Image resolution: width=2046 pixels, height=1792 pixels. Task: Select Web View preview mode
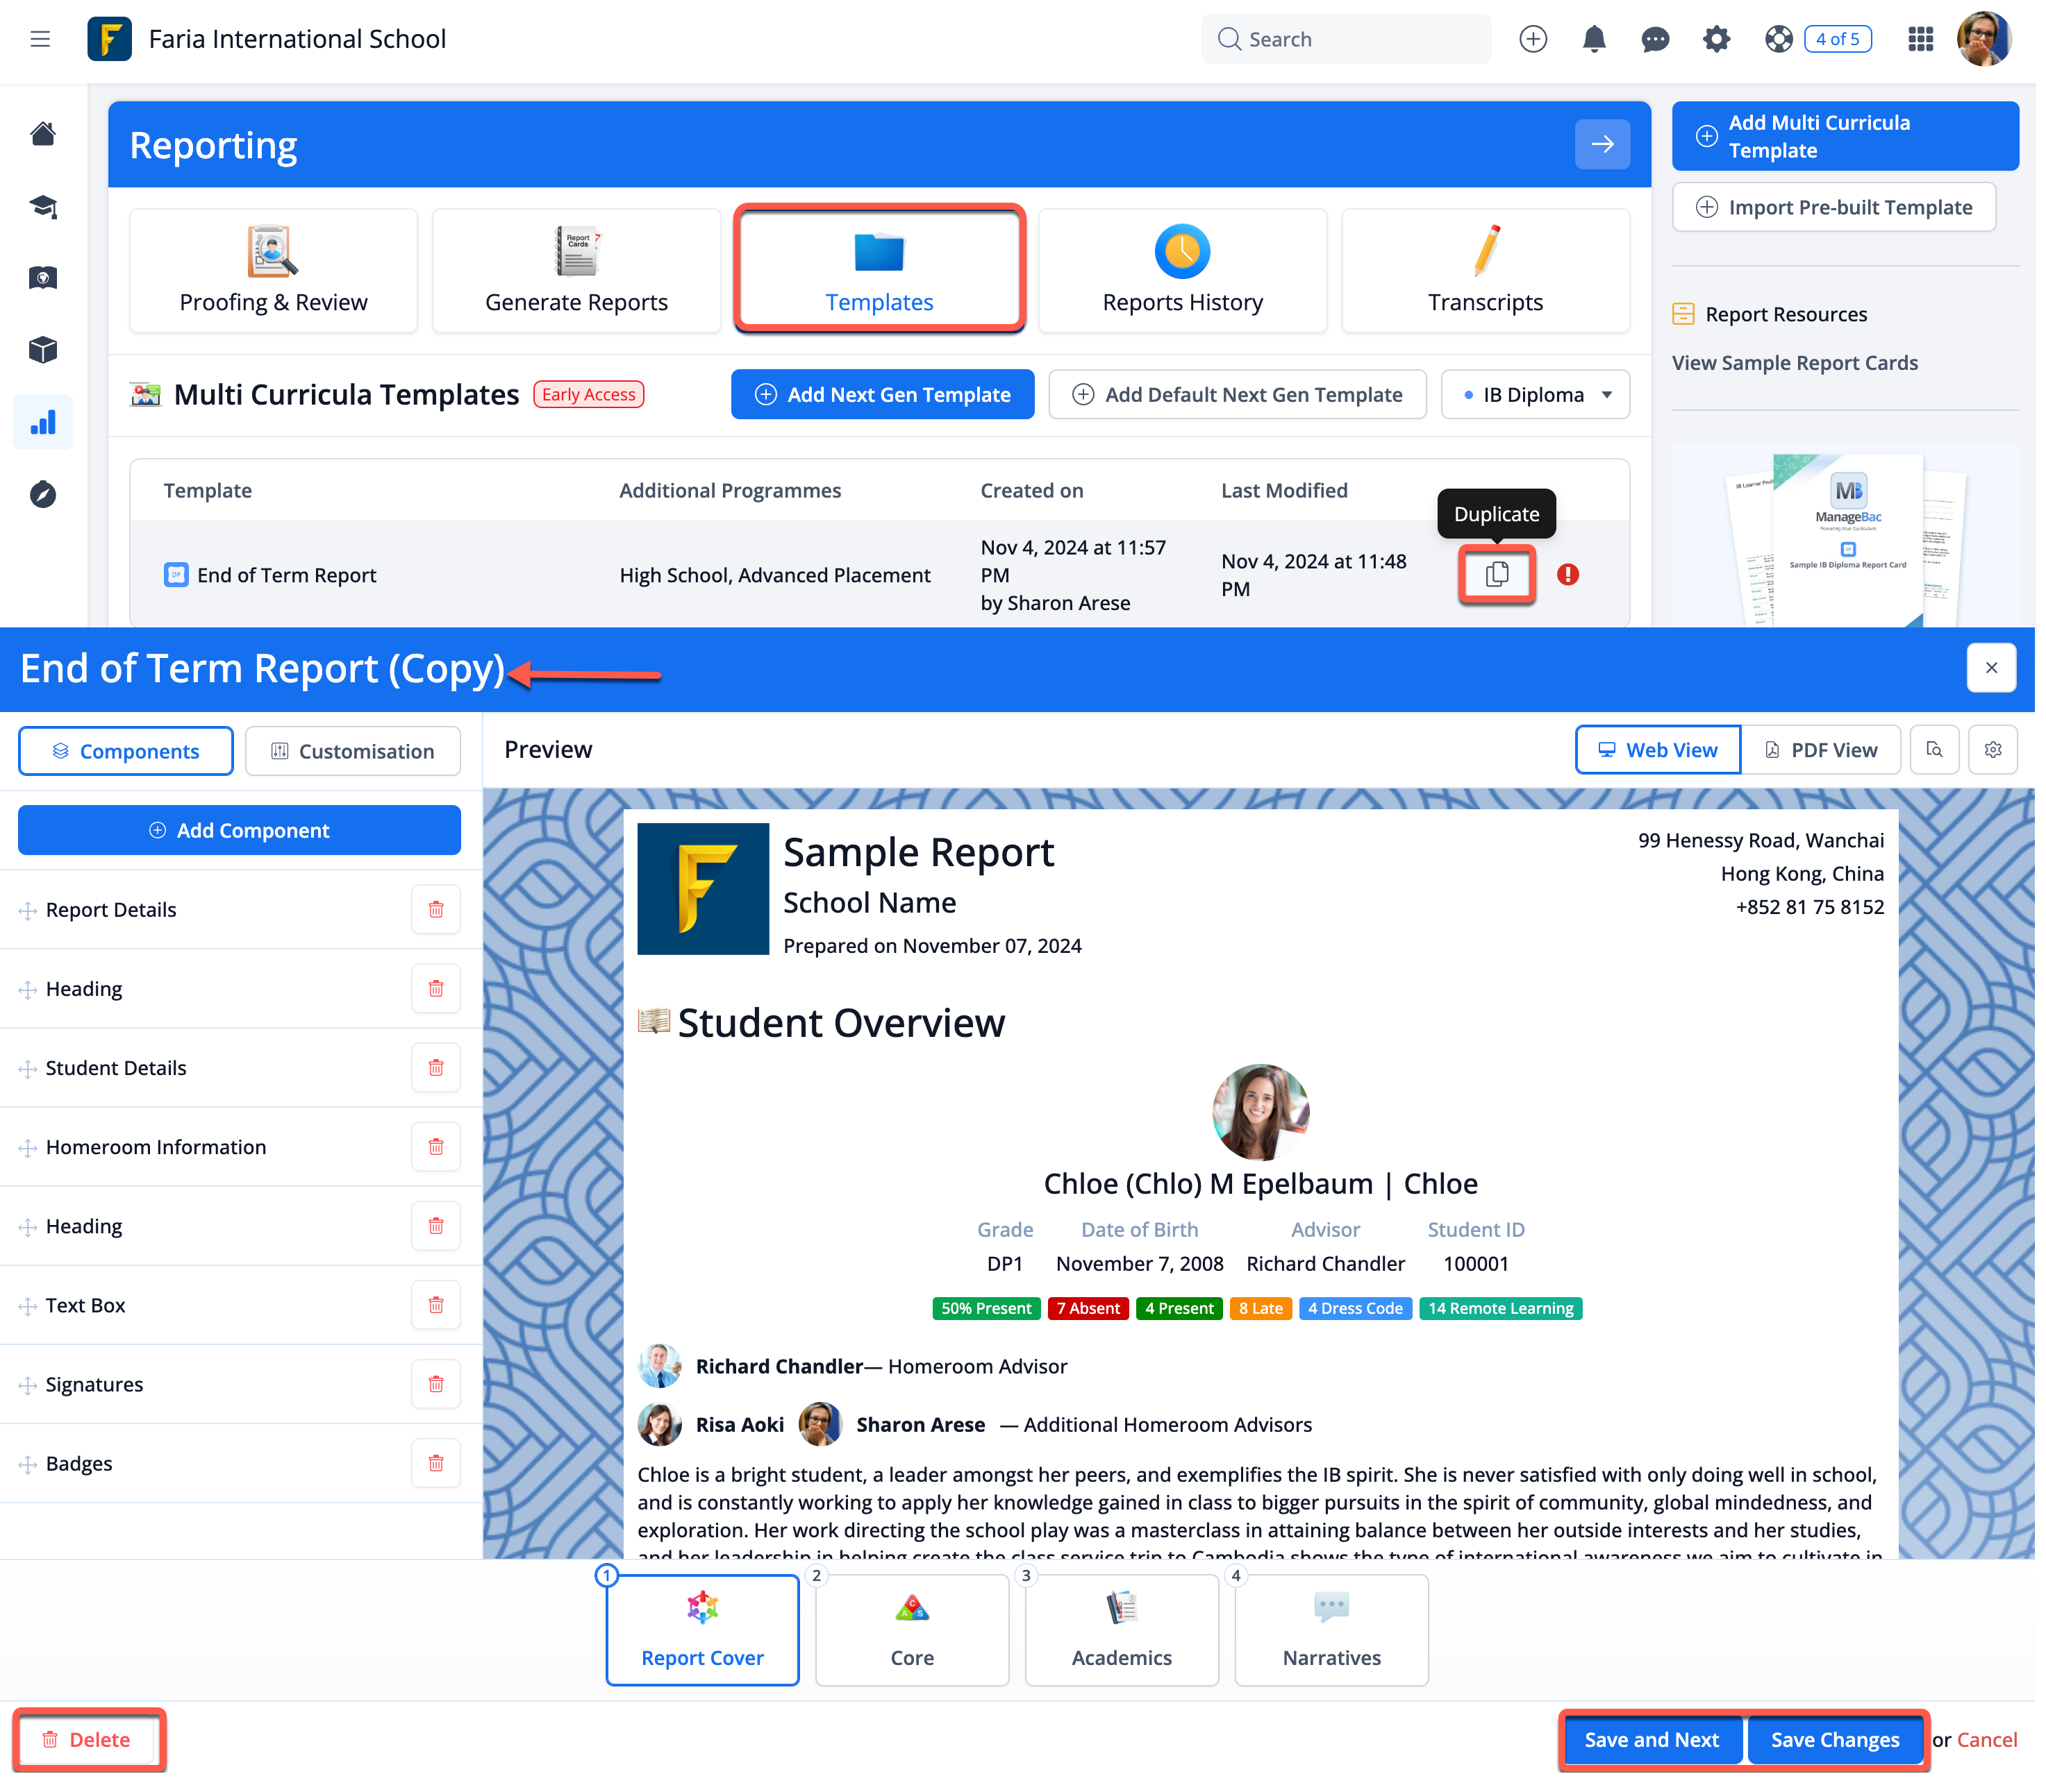1658,750
